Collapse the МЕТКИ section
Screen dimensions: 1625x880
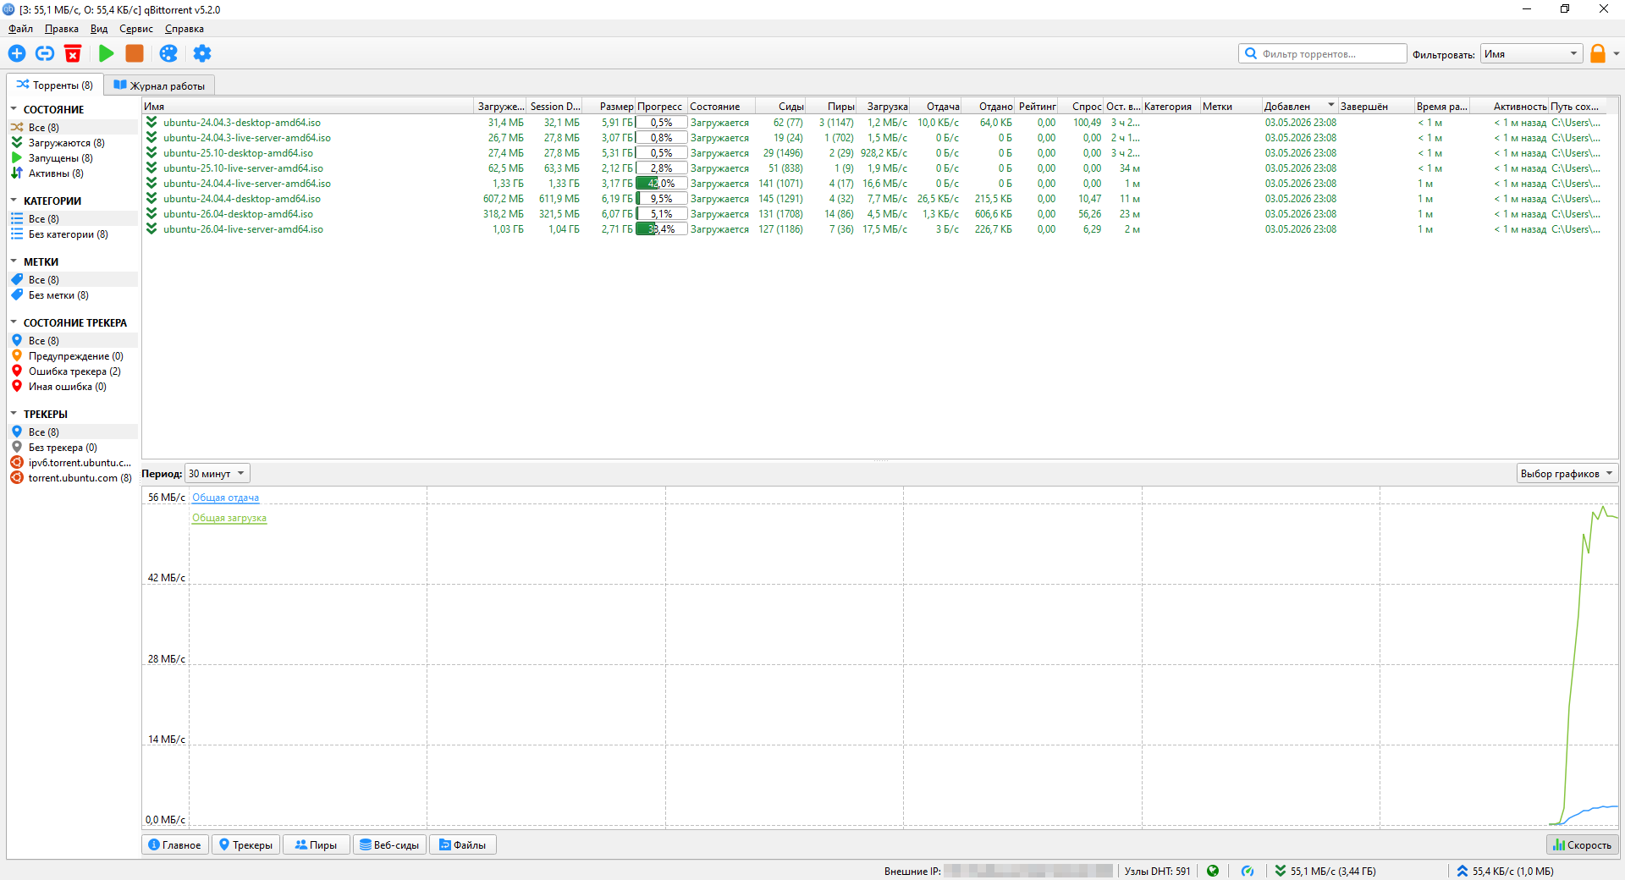pos(14,261)
